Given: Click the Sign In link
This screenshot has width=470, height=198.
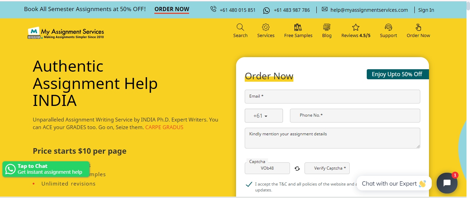Looking at the screenshot, I should (426, 10).
